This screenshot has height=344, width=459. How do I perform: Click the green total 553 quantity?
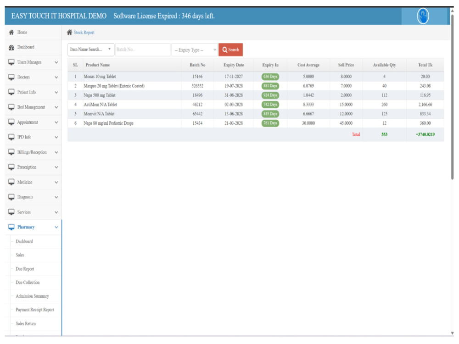384,134
